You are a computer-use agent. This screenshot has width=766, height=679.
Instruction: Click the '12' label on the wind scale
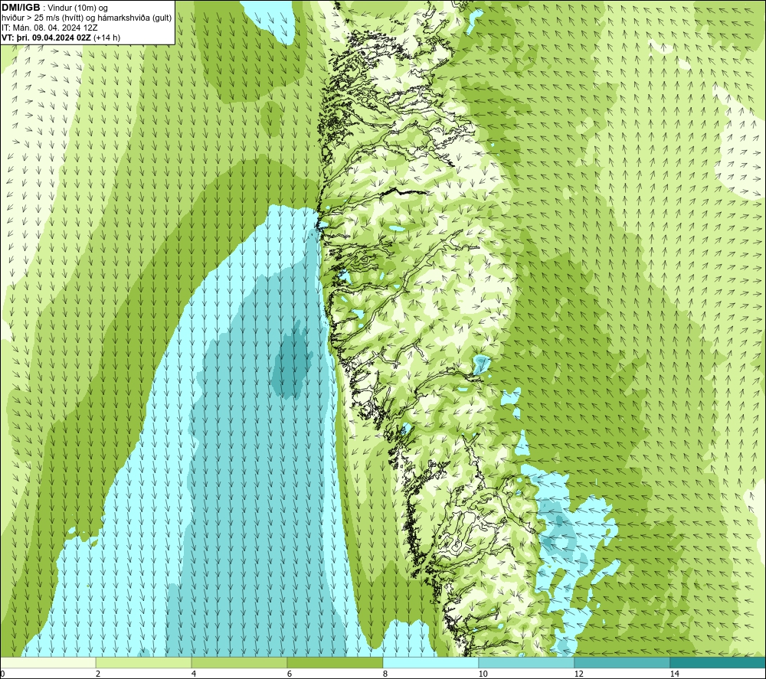[x=578, y=674]
